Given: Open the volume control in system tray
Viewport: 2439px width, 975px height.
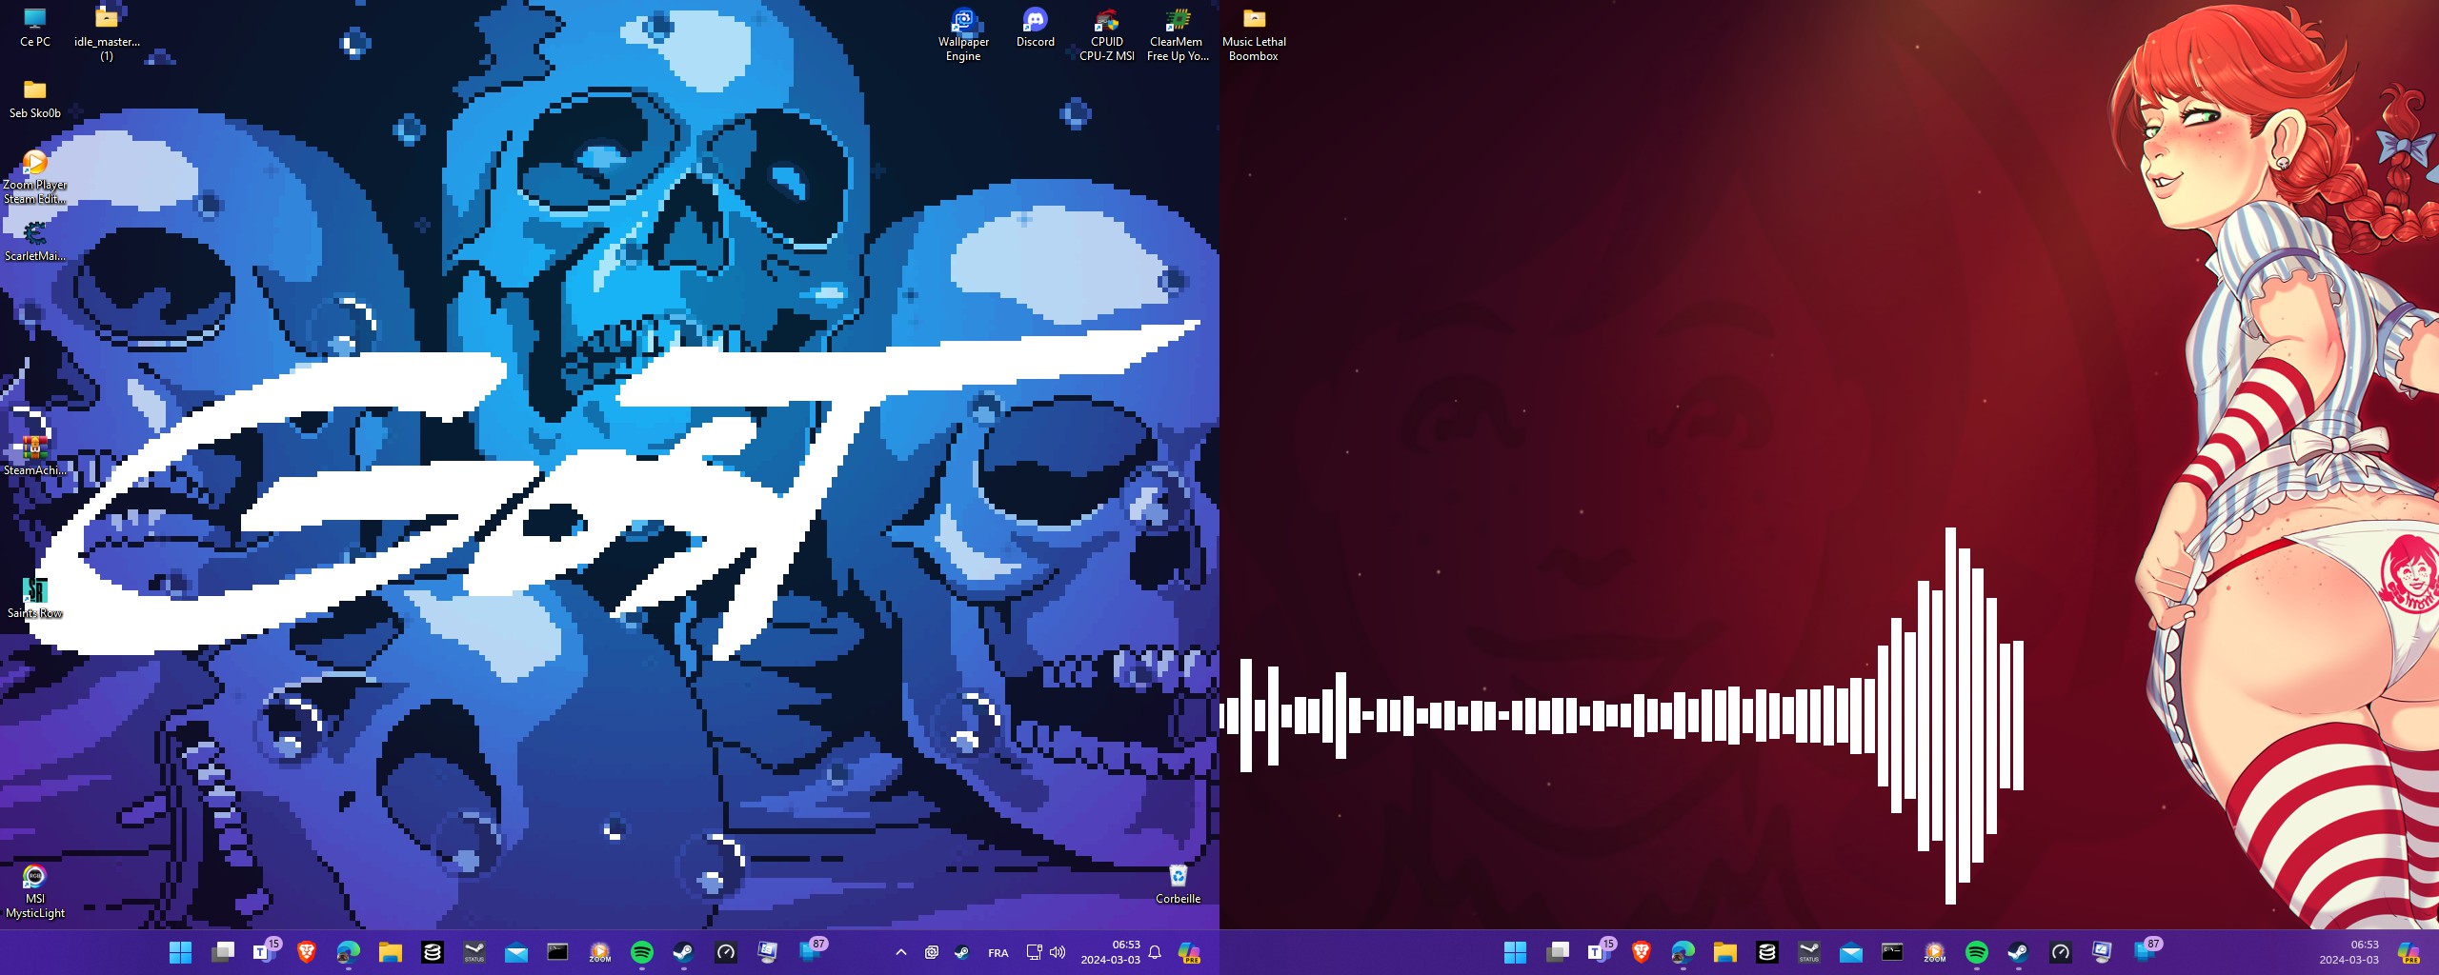Looking at the screenshot, I should (1058, 952).
